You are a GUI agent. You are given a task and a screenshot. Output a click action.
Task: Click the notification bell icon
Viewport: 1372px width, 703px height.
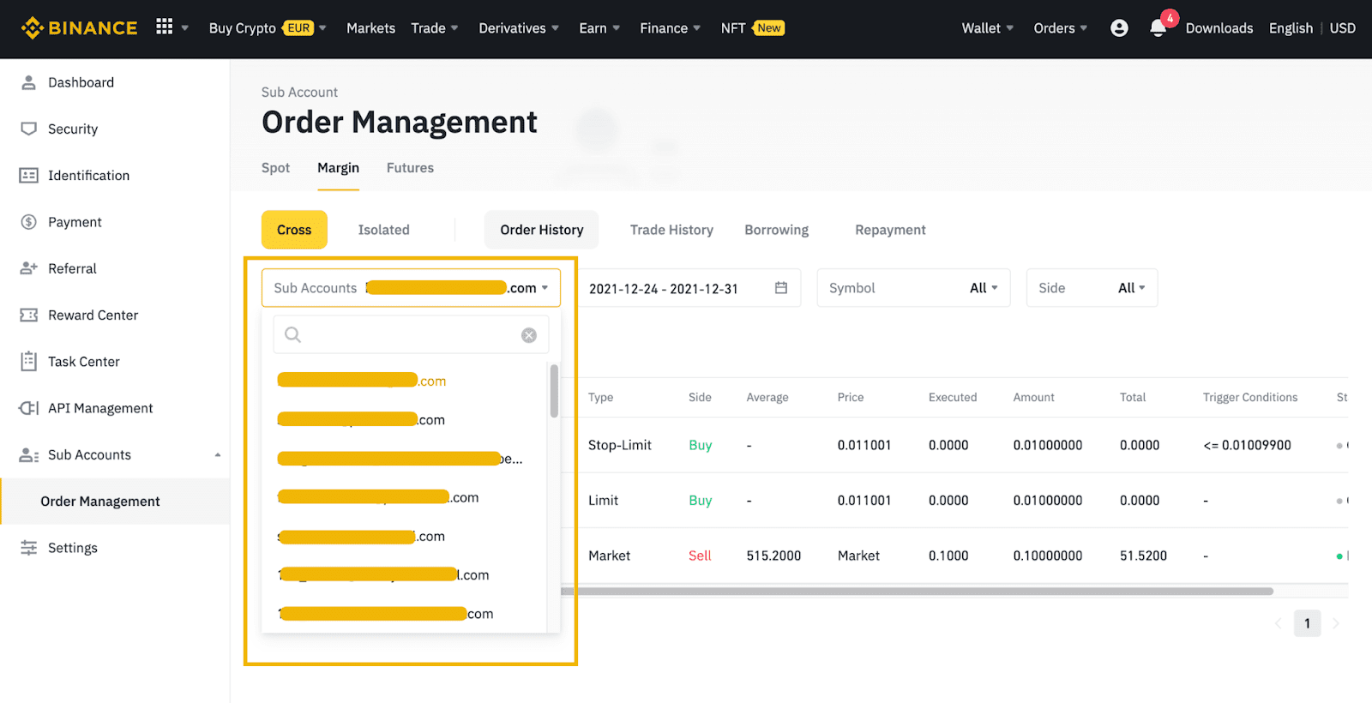pos(1158,28)
